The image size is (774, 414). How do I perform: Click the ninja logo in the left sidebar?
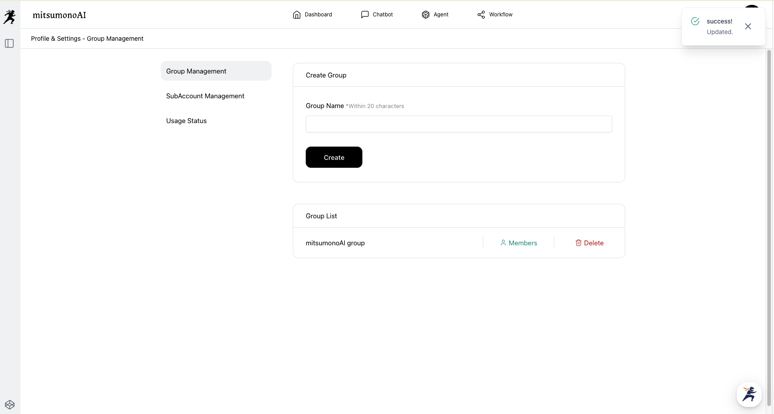(x=9, y=16)
